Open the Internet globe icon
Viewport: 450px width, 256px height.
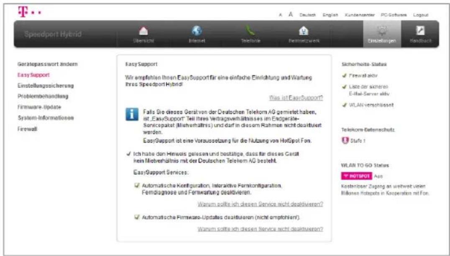click(x=197, y=31)
